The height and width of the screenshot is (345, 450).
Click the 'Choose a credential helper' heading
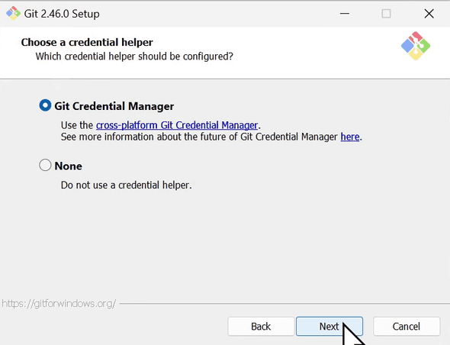[x=87, y=42]
